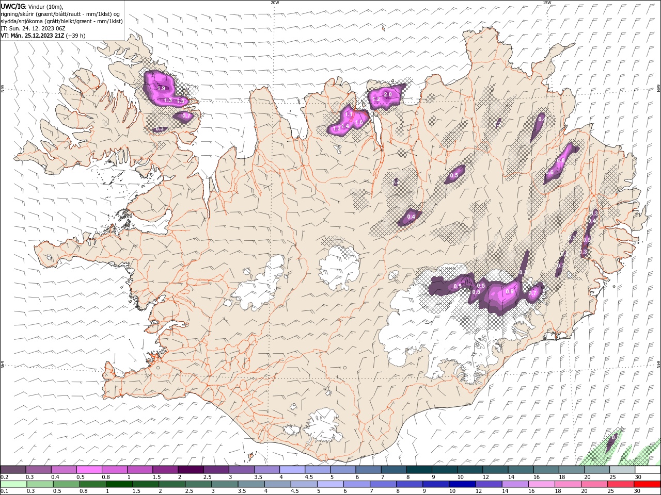
Task: Click the '64N' latitude label on right edge
Action: click(x=658, y=365)
